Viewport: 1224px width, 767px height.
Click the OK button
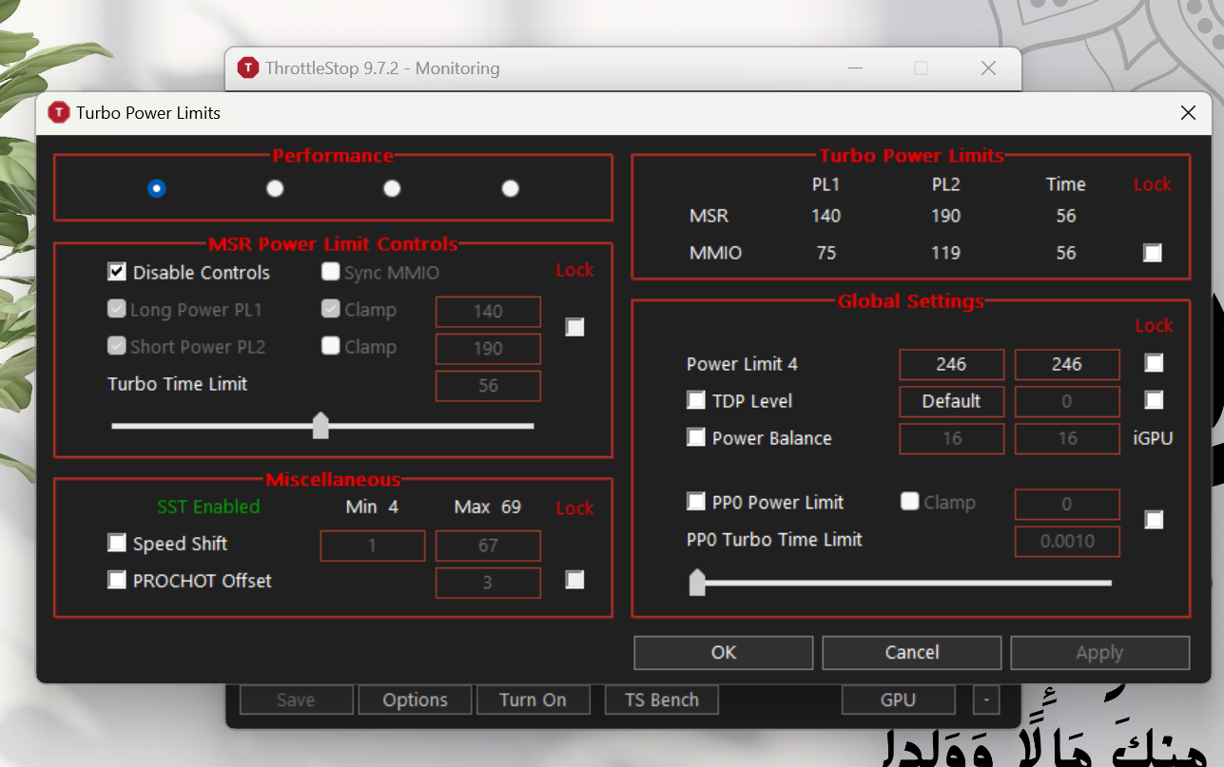(x=724, y=652)
